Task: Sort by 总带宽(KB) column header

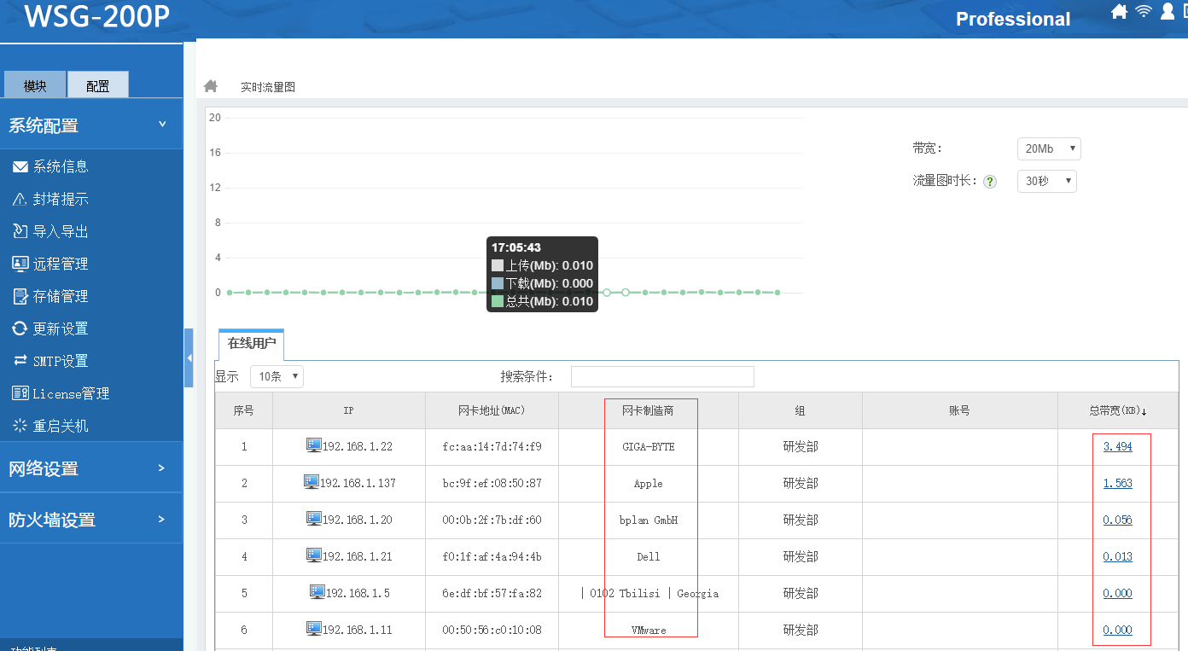Action: click(x=1117, y=410)
